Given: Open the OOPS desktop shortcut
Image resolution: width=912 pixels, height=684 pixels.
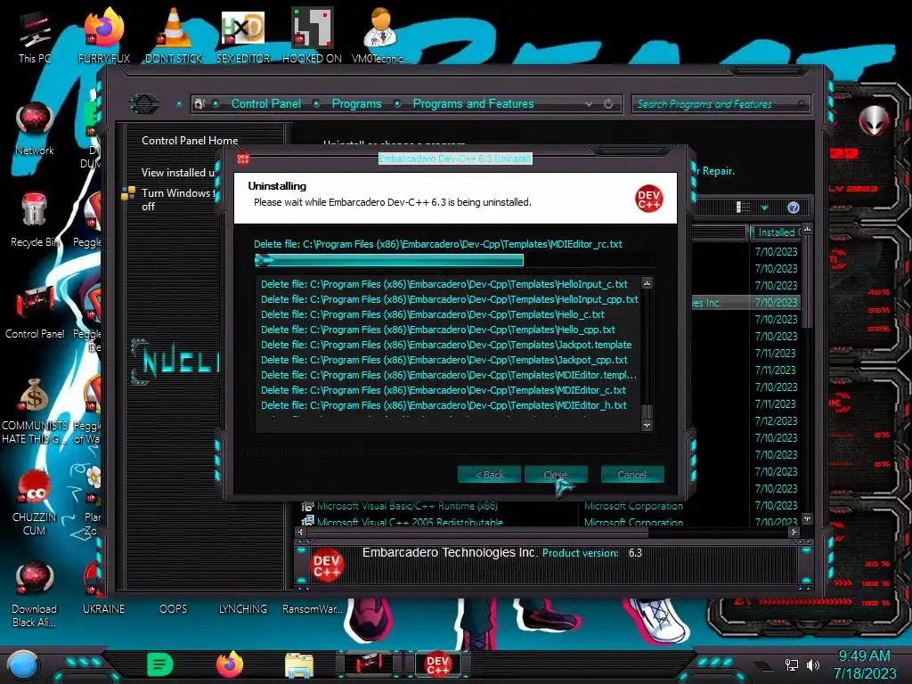Looking at the screenshot, I should point(174,609).
